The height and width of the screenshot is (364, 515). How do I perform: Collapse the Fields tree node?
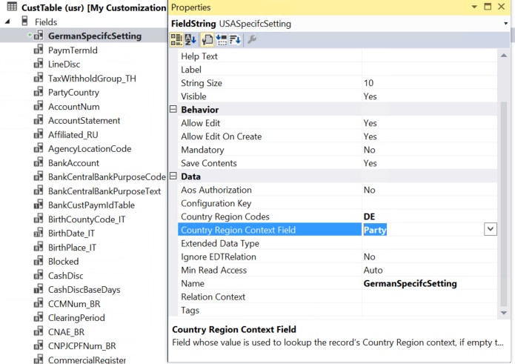tap(7, 22)
